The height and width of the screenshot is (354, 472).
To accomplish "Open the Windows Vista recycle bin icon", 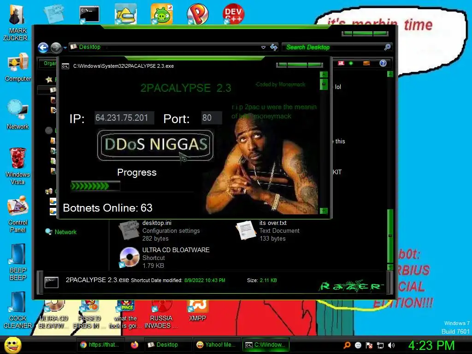I will 18,166.
